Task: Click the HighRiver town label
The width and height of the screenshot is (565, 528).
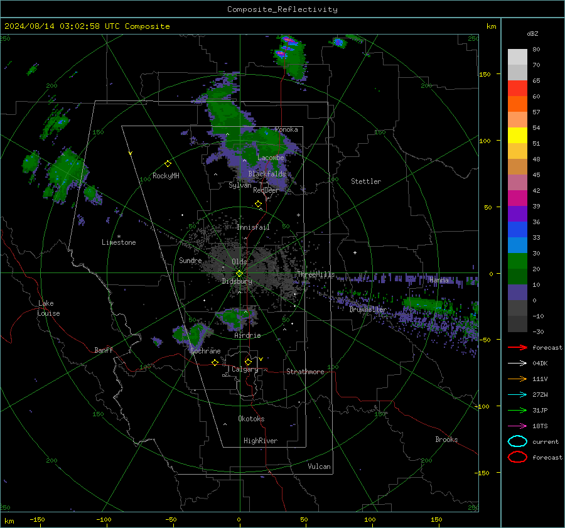Action: 261,441
